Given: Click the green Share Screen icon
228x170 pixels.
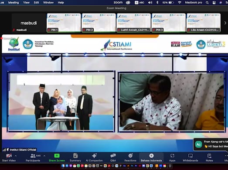Looking at the screenshot, I should tap(57, 156).
